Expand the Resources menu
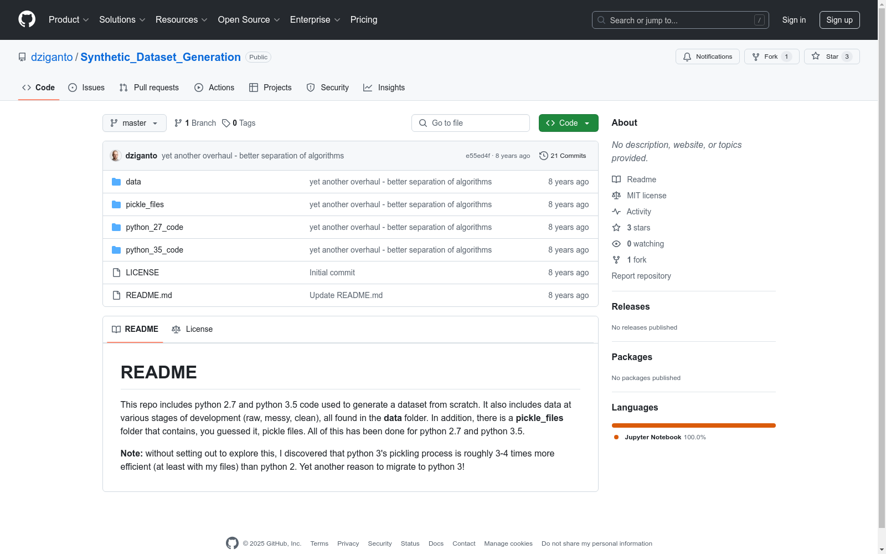Image resolution: width=886 pixels, height=554 pixels. (x=182, y=20)
